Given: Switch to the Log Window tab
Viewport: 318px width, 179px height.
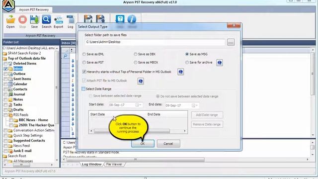Looking at the screenshot, I should pos(91,165).
